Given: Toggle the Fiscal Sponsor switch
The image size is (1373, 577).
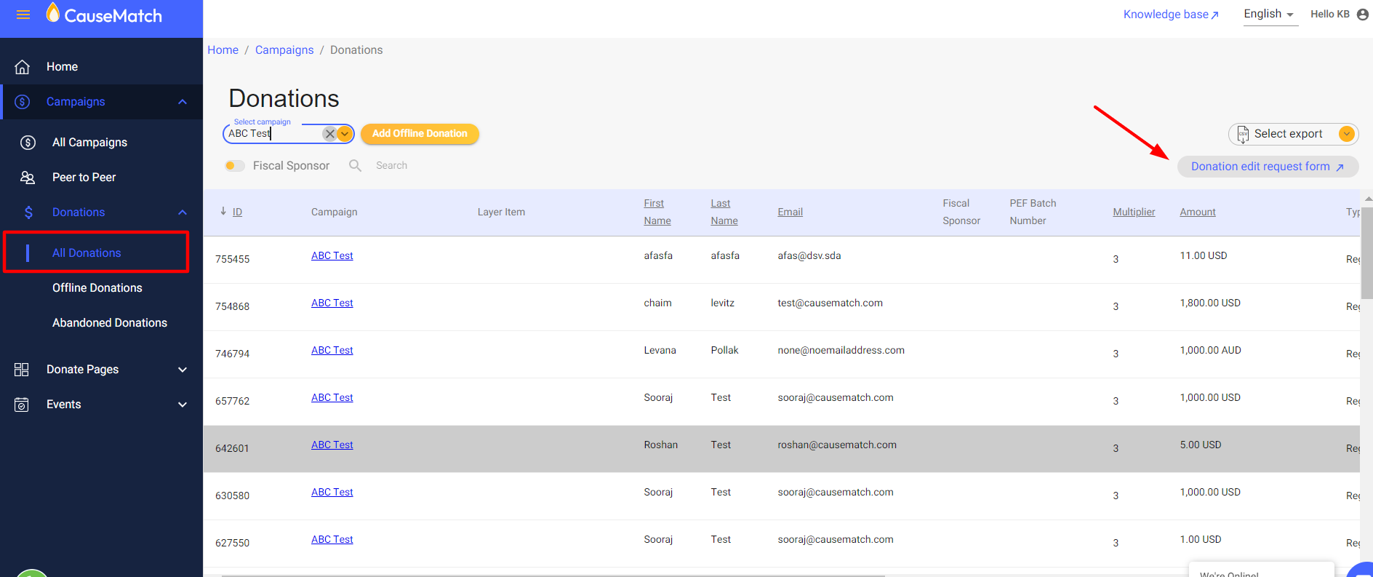Looking at the screenshot, I should (x=234, y=166).
